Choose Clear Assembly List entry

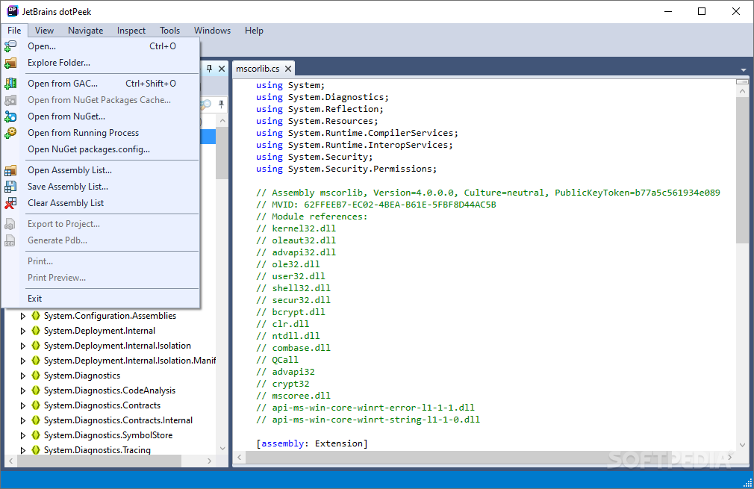102,203
